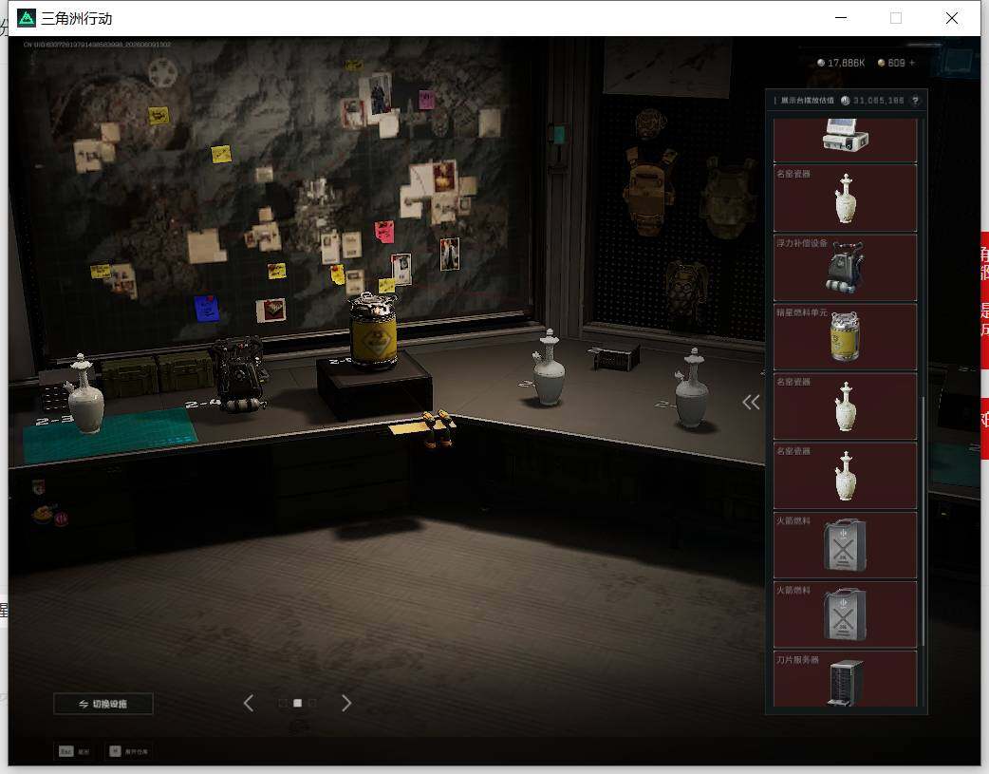Go to previous display page arrow

point(249,703)
